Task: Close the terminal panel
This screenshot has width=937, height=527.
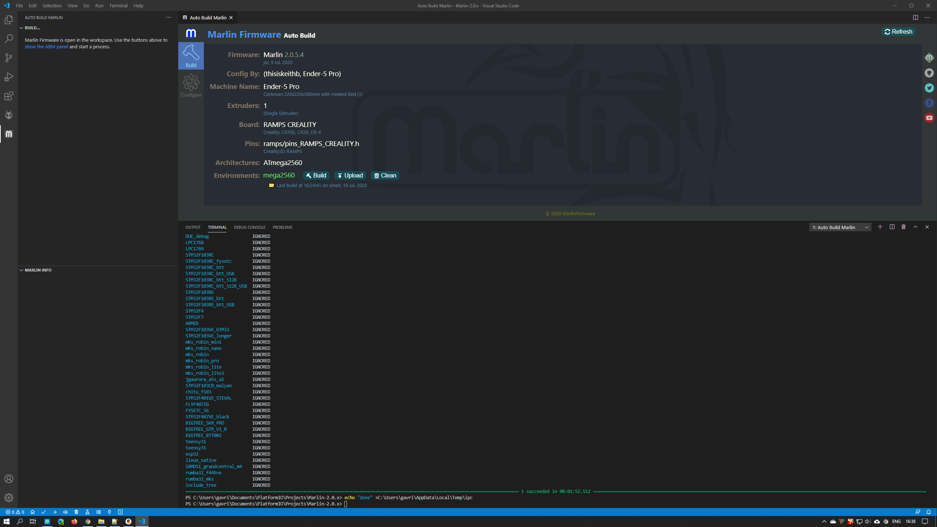Action: click(x=927, y=227)
